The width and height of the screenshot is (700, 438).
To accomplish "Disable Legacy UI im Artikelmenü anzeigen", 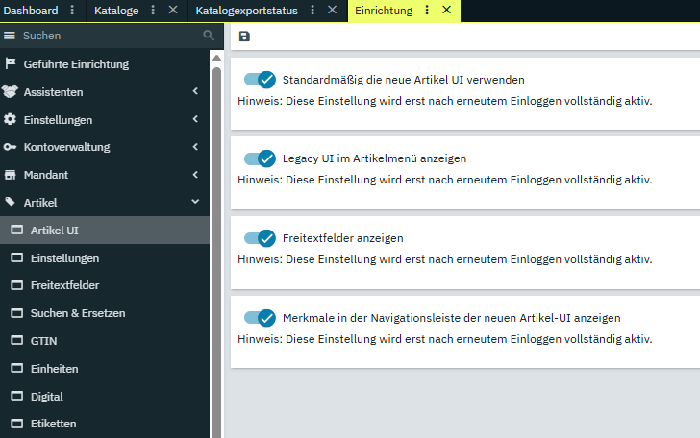I will pyautogui.click(x=260, y=158).
